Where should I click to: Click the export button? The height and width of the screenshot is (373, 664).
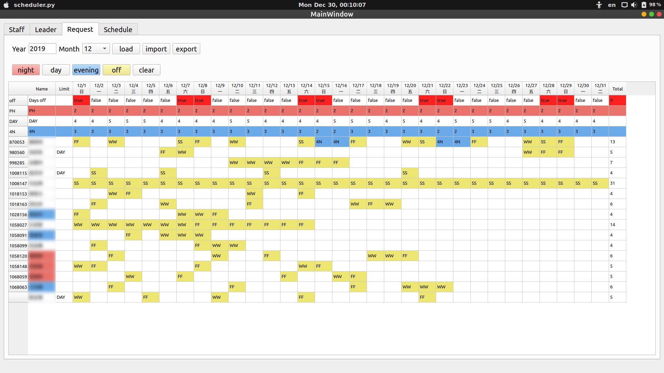pyautogui.click(x=186, y=49)
